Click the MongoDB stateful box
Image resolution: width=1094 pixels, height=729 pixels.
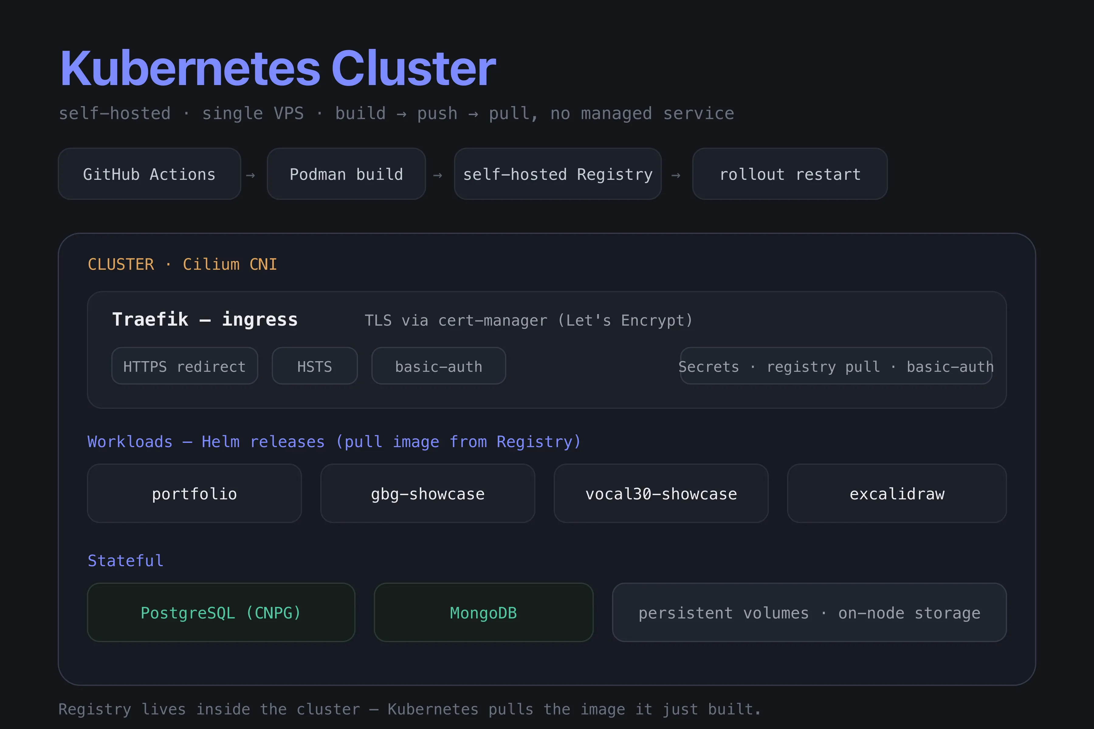click(484, 612)
